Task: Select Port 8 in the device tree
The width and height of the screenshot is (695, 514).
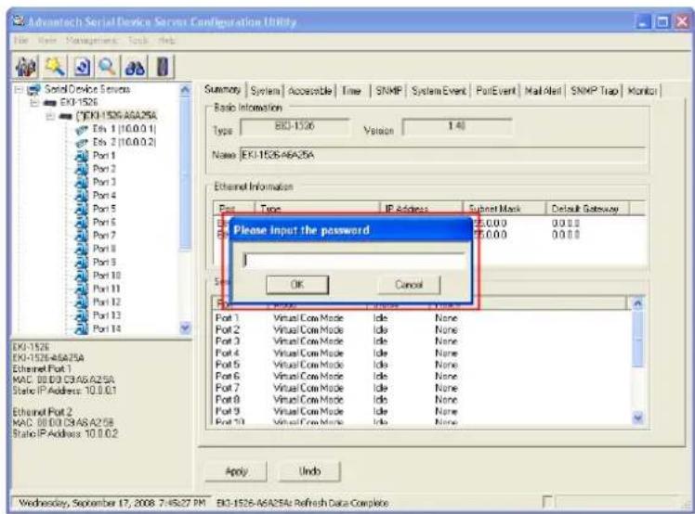Action: click(105, 249)
